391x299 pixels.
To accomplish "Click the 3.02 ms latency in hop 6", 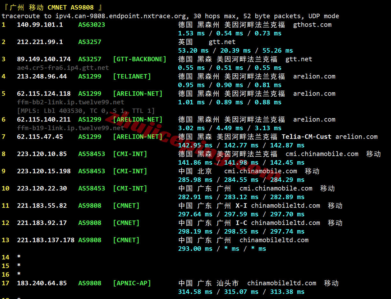I will coord(192,128).
